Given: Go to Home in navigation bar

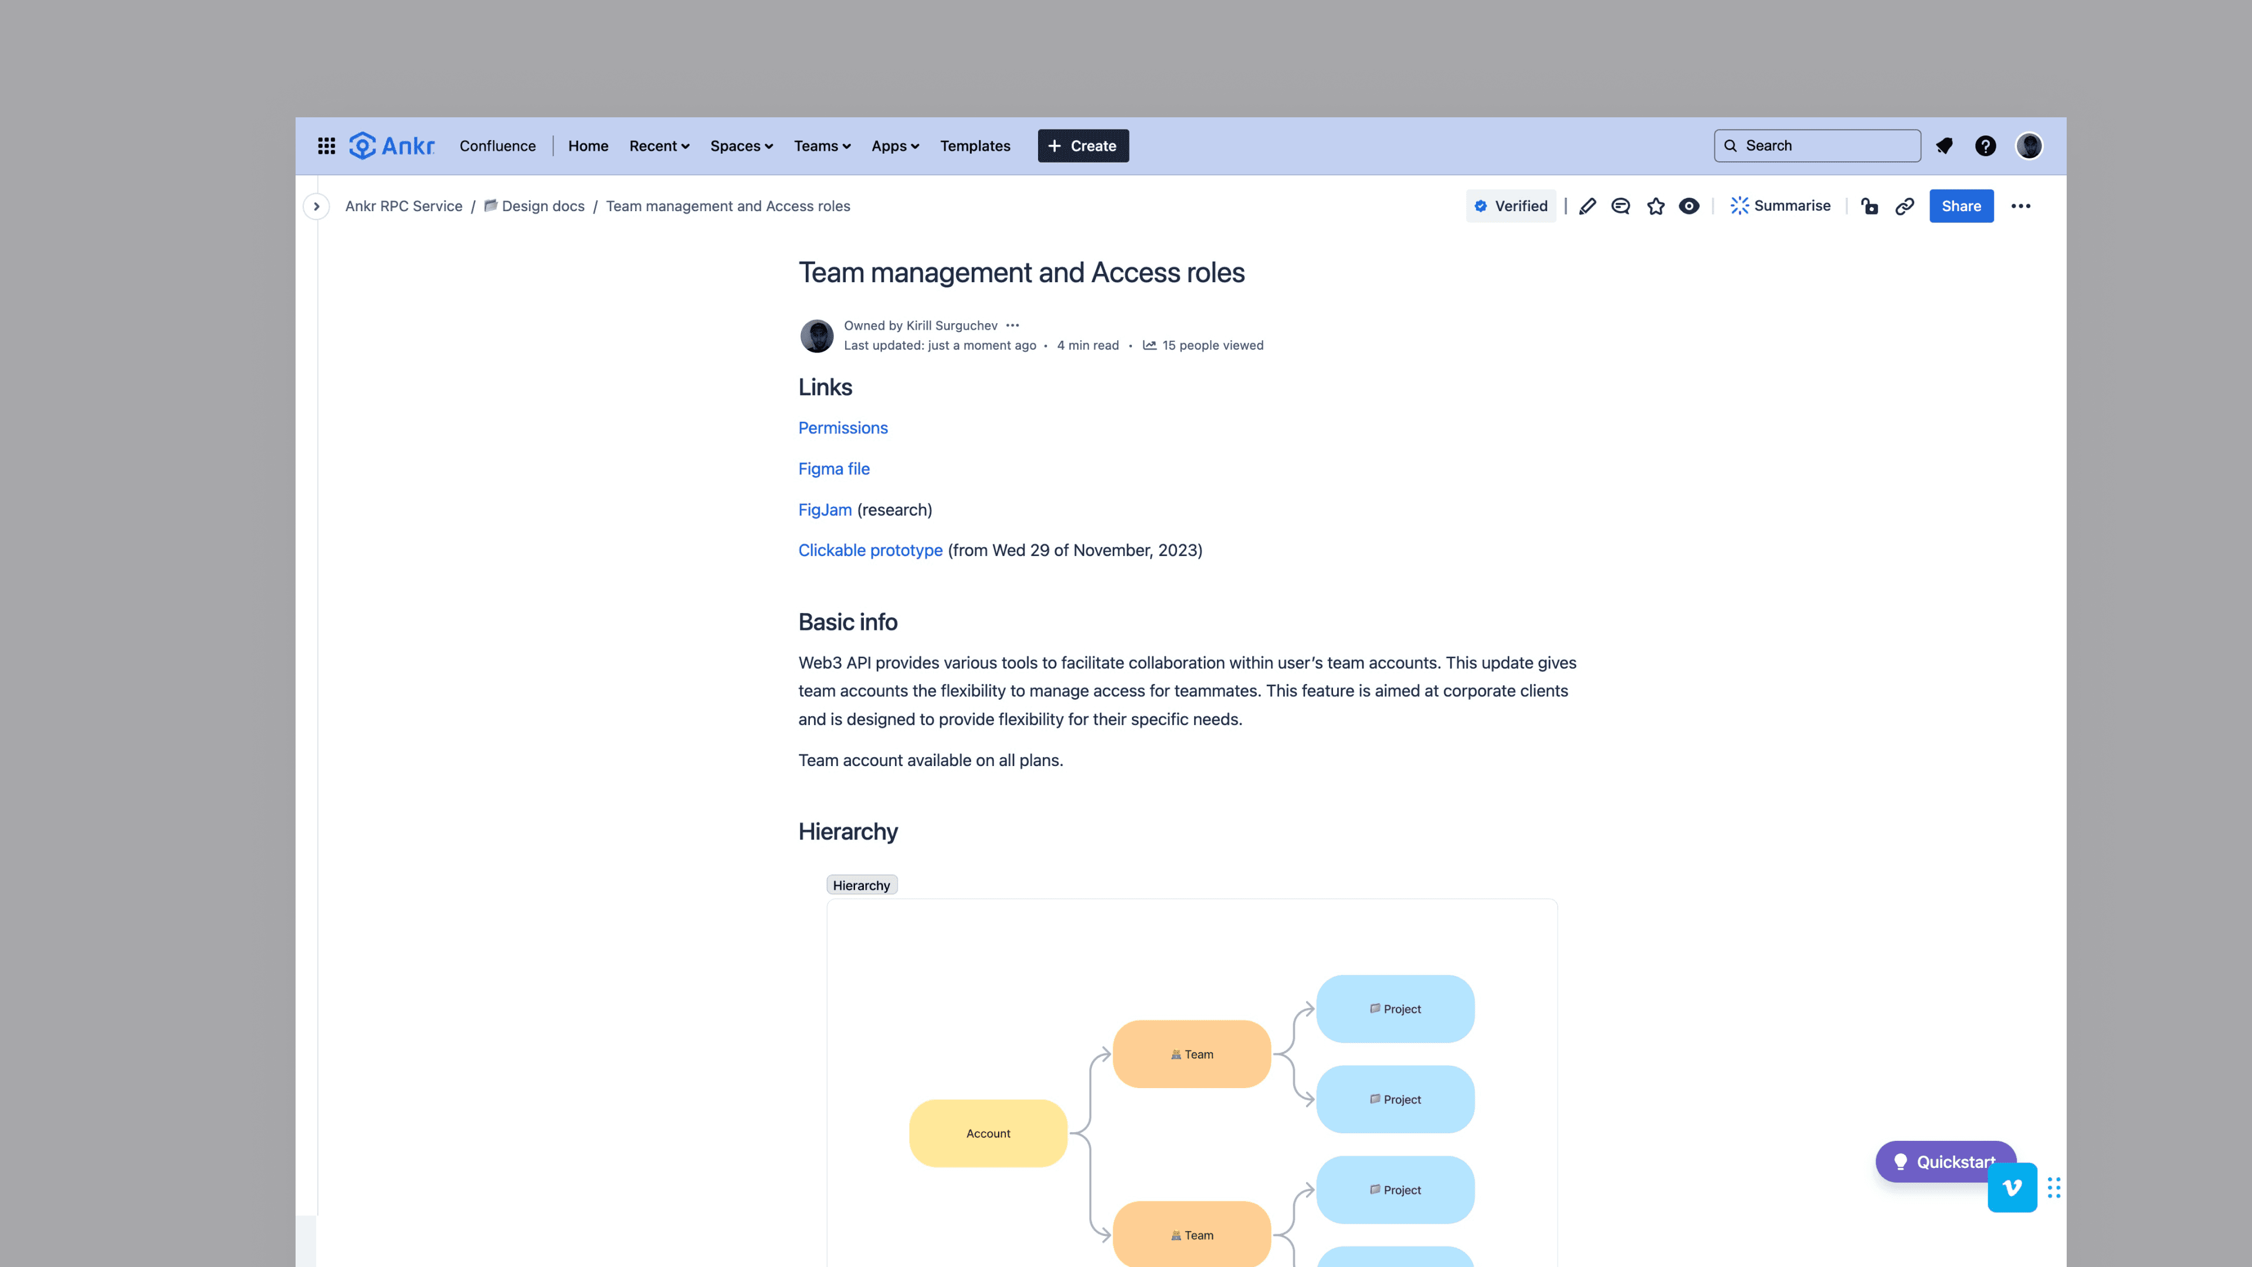Looking at the screenshot, I should click(x=588, y=146).
